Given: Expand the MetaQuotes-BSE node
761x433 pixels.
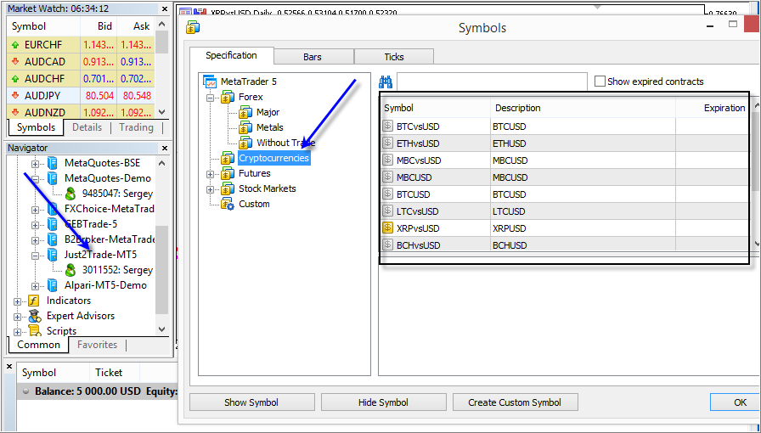Looking at the screenshot, I should pyautogui.click(x=35, y=164).
